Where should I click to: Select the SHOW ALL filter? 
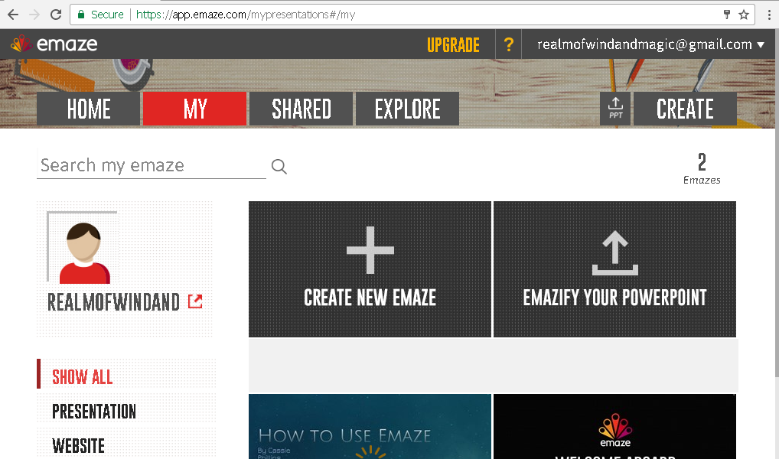[82, 376]
